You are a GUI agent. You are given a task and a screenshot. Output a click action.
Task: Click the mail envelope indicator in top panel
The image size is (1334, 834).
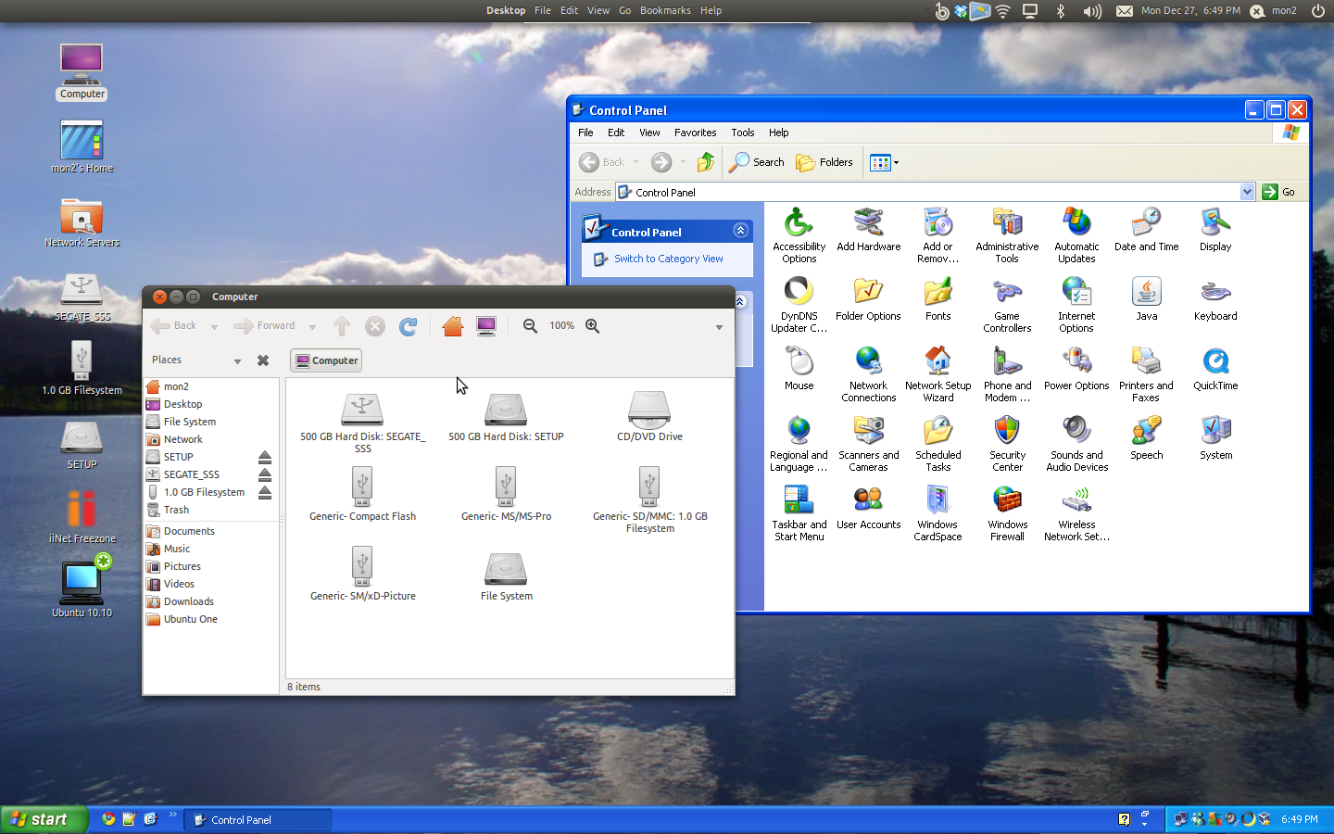coord(1124,11)
